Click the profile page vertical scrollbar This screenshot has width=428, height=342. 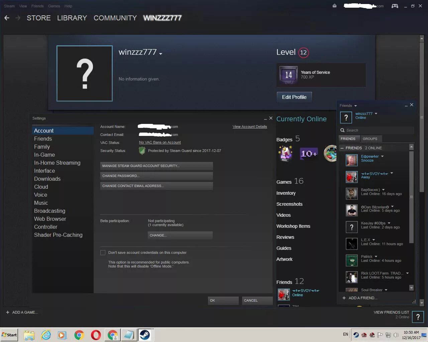pyautogui.click(x=422, y=117)
